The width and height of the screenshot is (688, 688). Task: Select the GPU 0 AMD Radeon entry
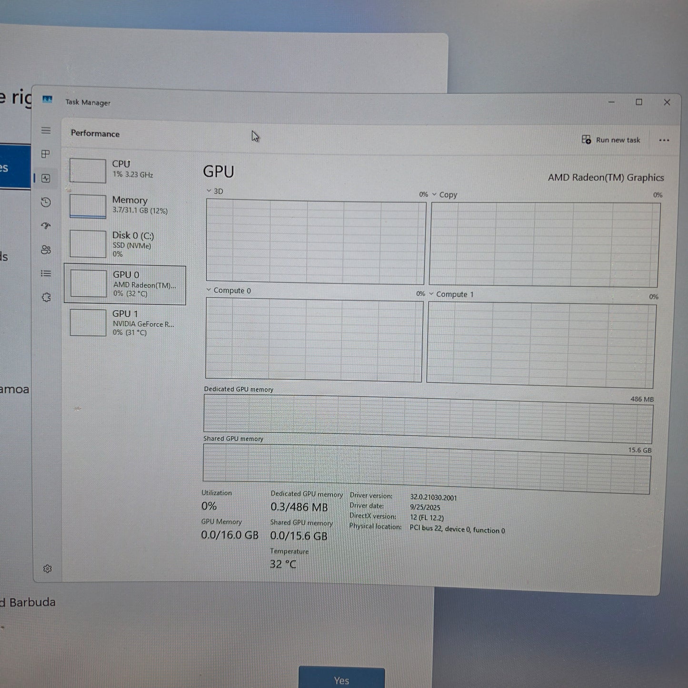[x=125, y=285]
